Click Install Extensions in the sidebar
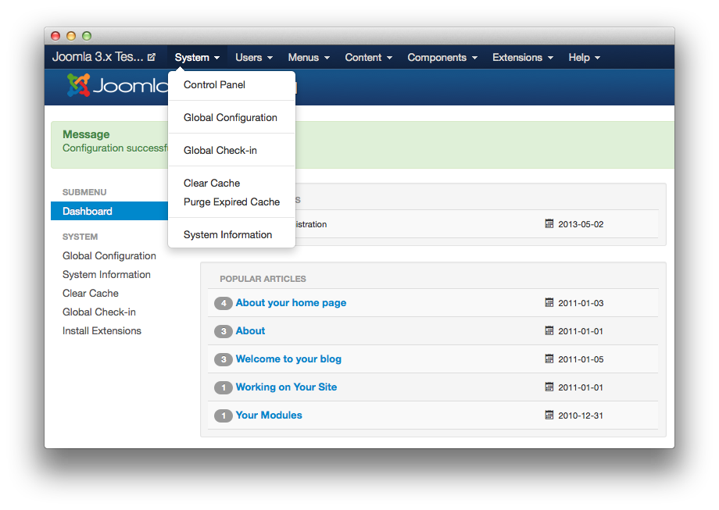The image size is (719, 510). pyautogui.click(x=102, y=331)
